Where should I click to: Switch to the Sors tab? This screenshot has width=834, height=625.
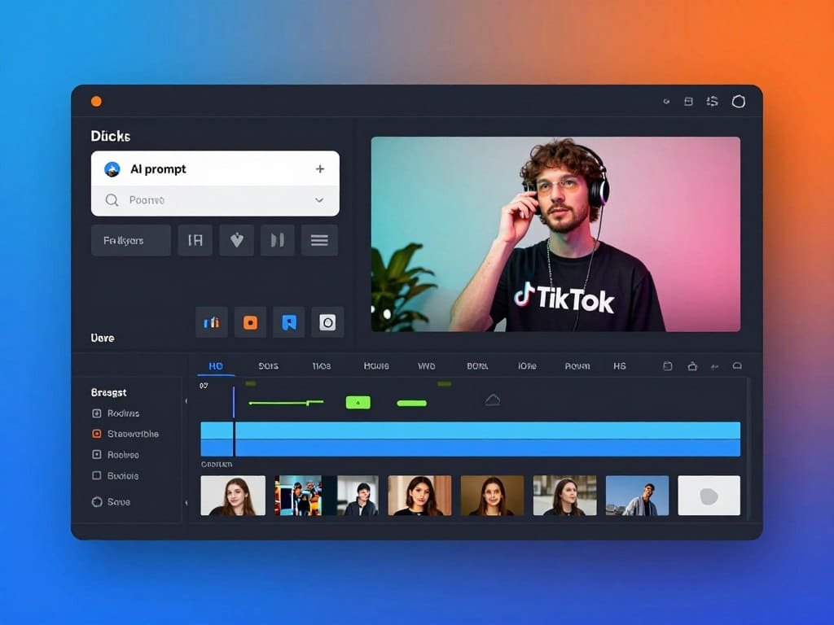pos(268,366)
